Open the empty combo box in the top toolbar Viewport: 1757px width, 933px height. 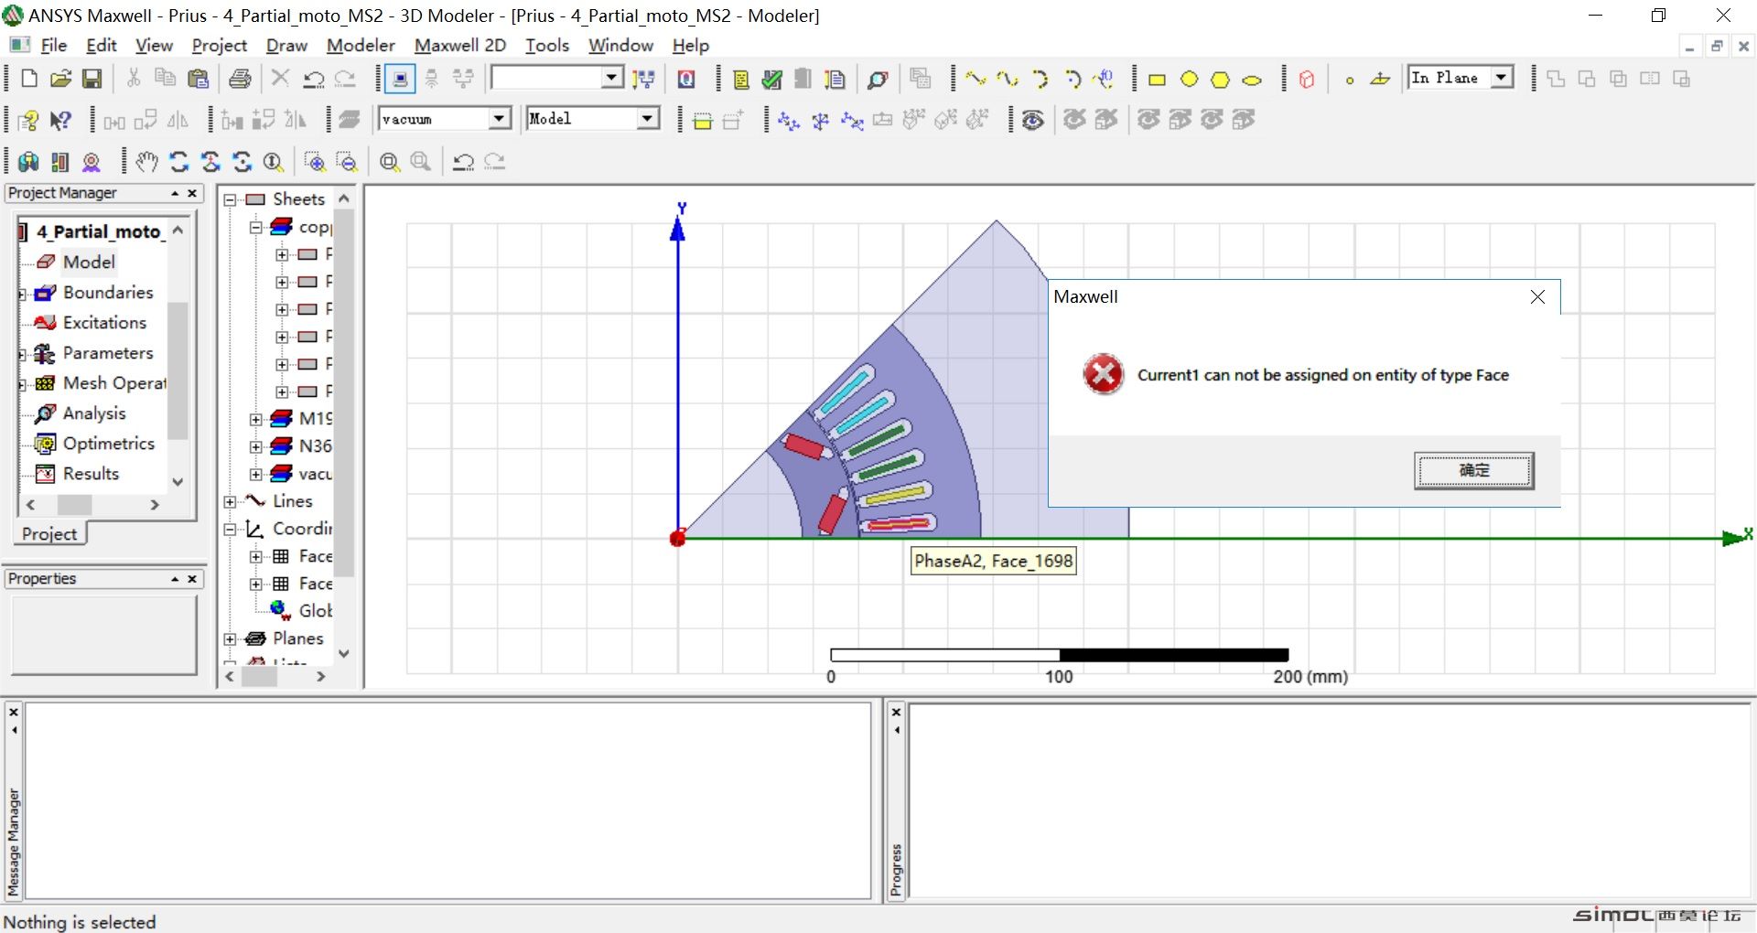click(612, 78)
